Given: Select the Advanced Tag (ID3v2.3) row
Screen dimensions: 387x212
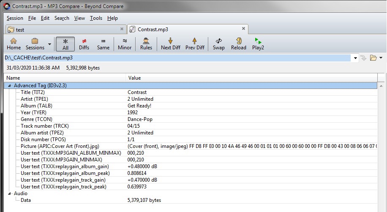Looking at the screenshot, I should (x=191, y=86).
